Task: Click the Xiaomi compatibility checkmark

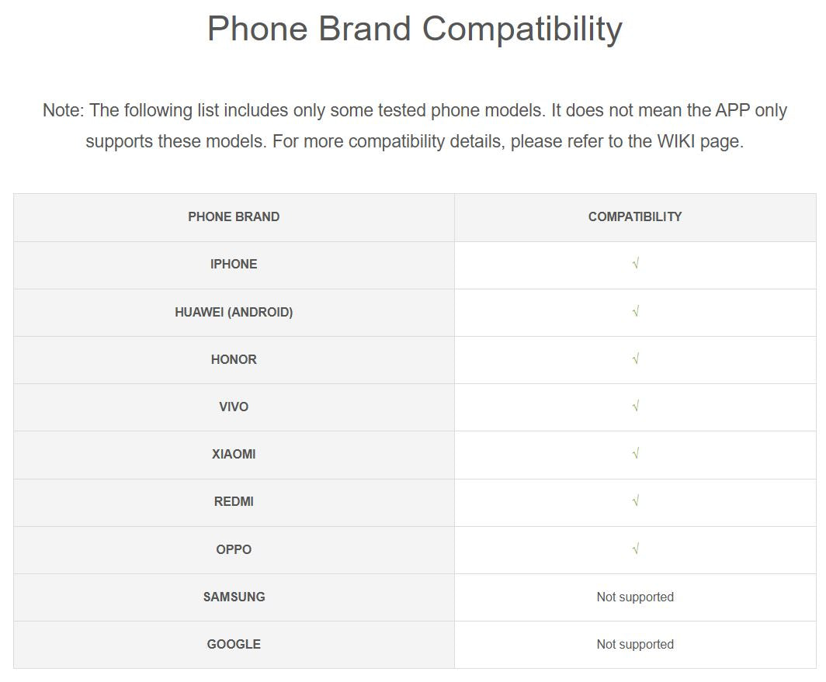Action: (635, 454)
